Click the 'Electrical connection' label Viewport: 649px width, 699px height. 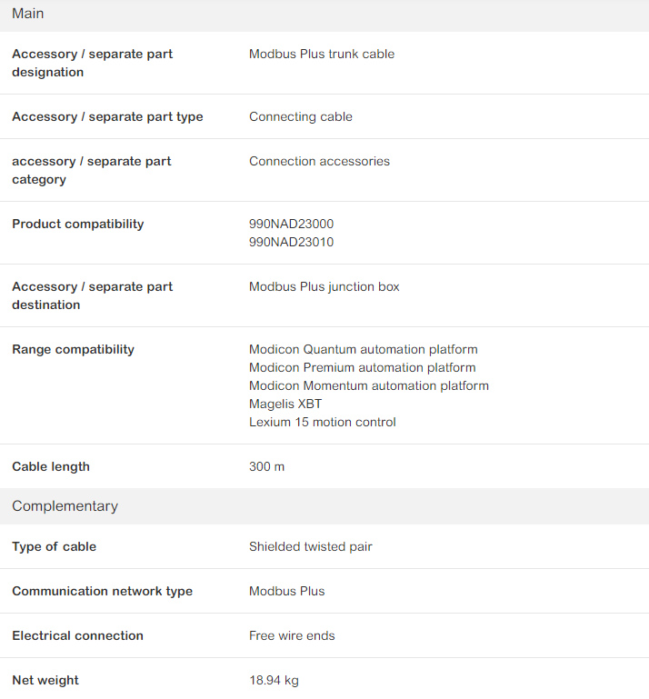point(77,635)
